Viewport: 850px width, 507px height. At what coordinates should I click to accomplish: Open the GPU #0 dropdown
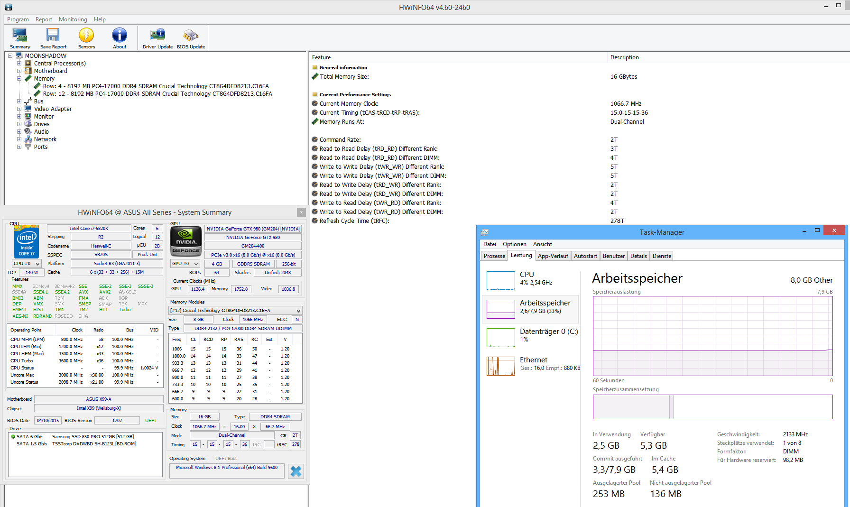click(185, 264)
